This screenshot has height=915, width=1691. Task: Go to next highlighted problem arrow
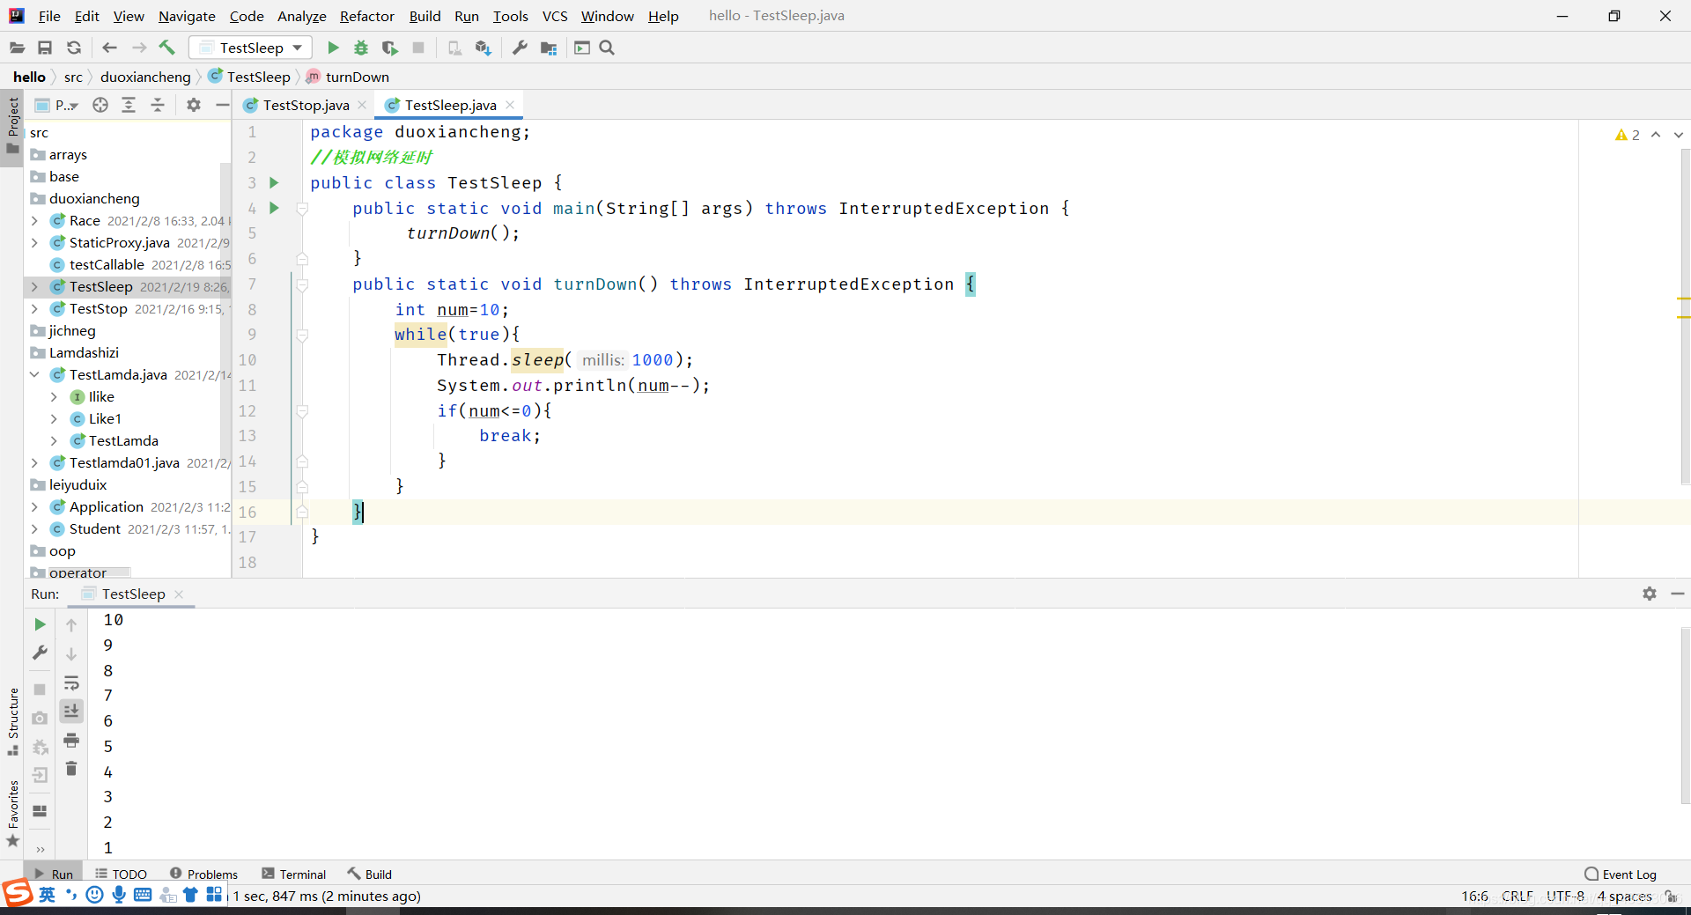point(1678,135)
